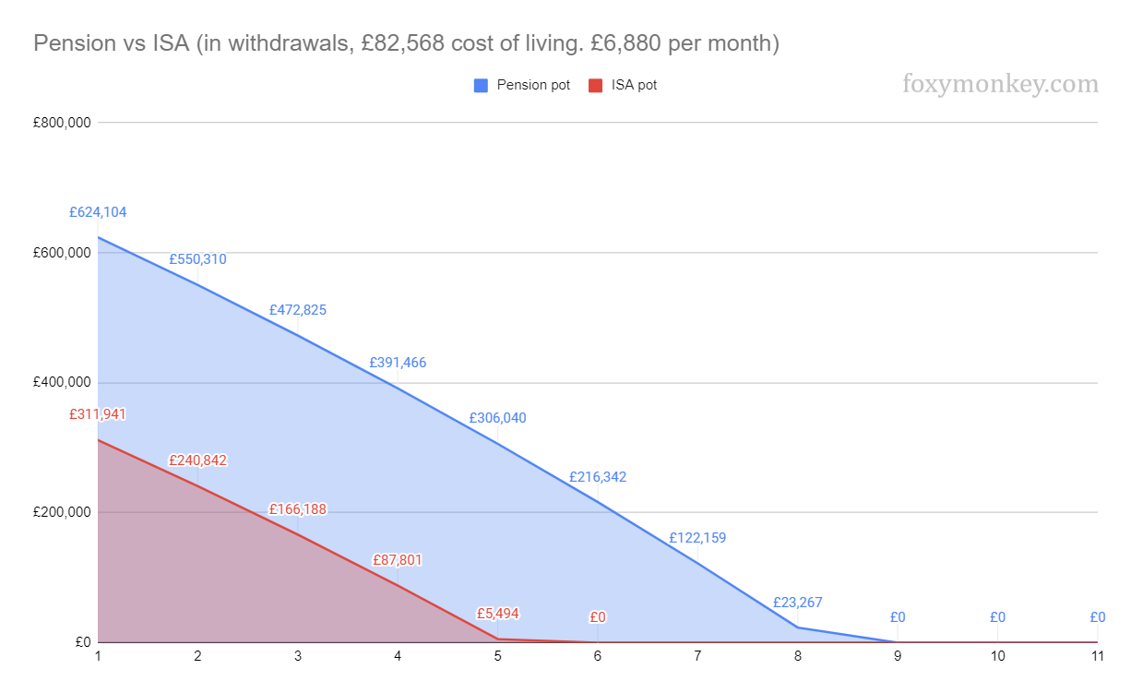The height and width of the screenshot is (693, 1131).
Task: Click the £306,040 pension data label
Action: click(x=497, y=418)
